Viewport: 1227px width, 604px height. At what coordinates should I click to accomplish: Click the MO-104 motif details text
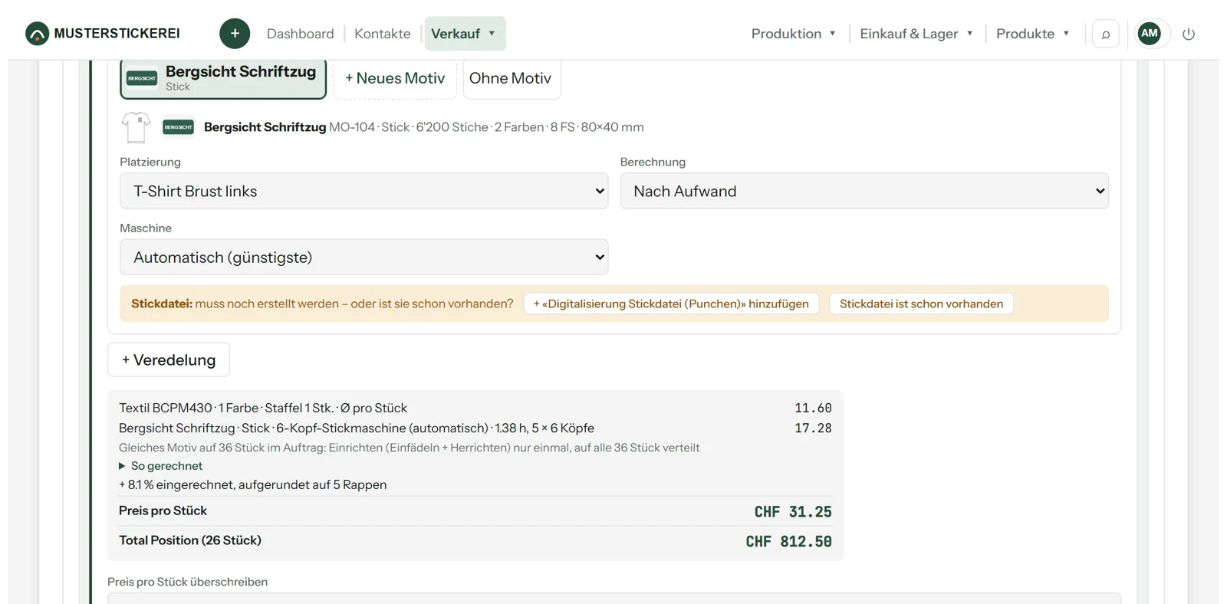point(486,127)
